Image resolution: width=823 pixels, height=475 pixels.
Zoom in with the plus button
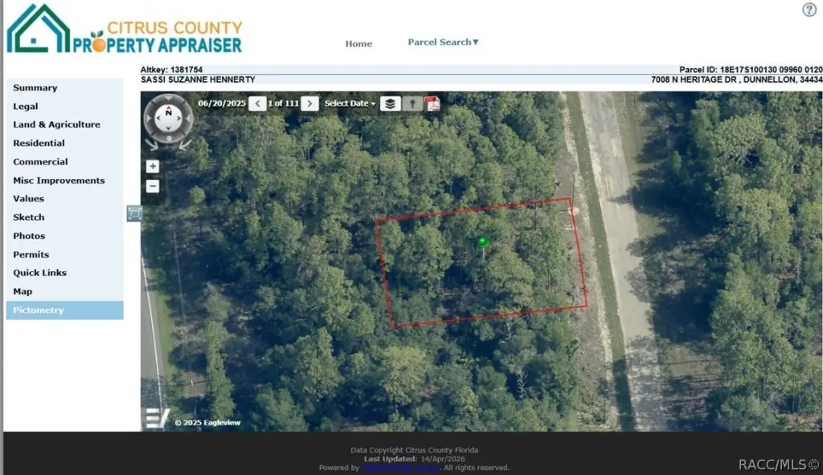(x=153, y=167)
